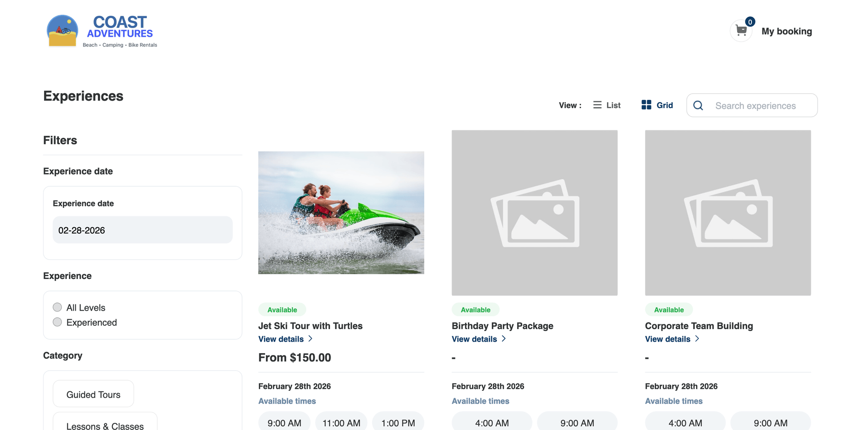Choose the 4:00 AM Birthday Party slot
The height and width of the screenshot is (430, 861).
coord(492,422)
